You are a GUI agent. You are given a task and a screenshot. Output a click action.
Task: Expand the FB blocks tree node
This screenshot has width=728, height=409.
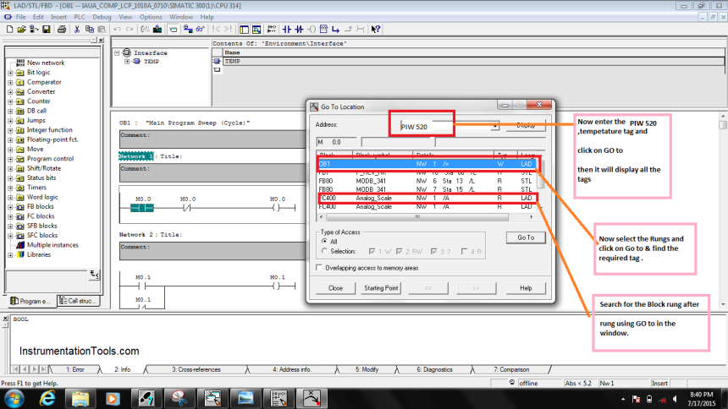[10, 207]
